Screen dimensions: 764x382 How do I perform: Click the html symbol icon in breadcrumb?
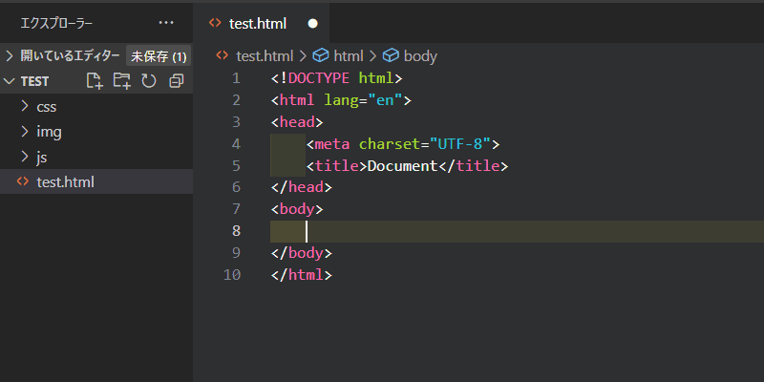(x=320, y=56)
